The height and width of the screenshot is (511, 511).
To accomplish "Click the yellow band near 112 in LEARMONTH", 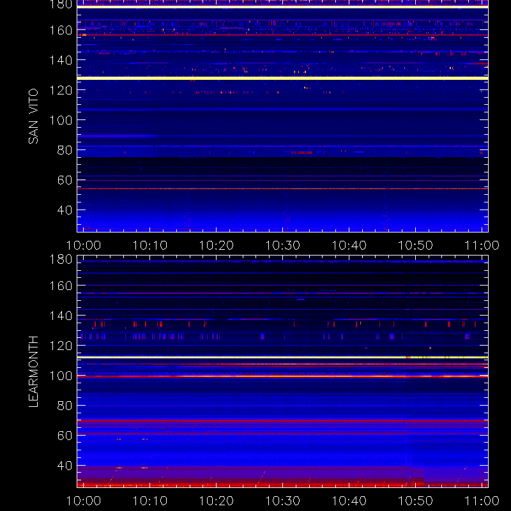I will coord(282,358).
